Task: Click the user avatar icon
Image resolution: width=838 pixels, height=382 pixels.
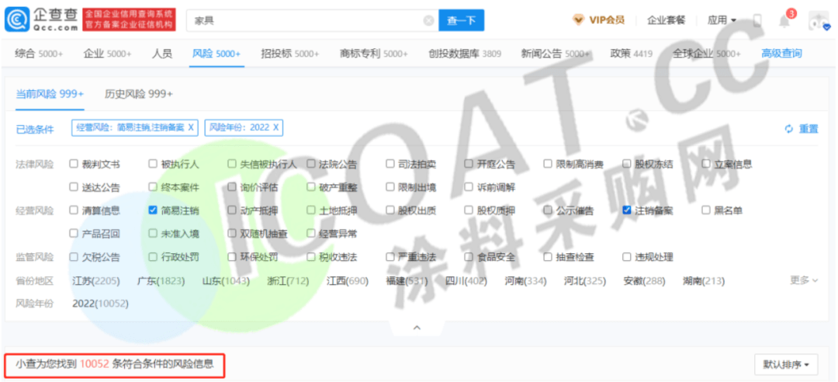Action: 818,21
